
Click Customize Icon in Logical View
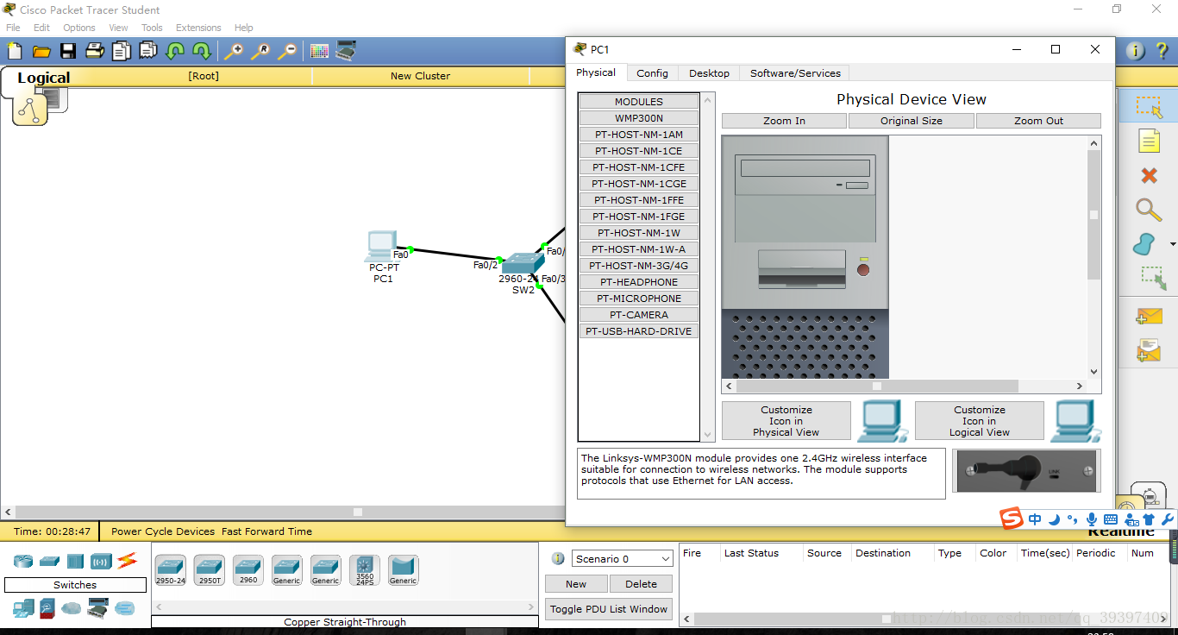click(980, 421)
